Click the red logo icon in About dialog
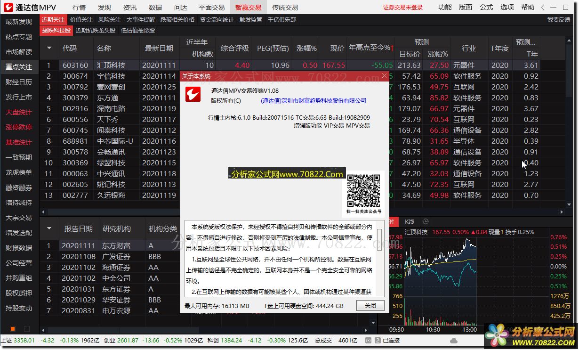This screenshot has height=350, width=579. (193, 94)
